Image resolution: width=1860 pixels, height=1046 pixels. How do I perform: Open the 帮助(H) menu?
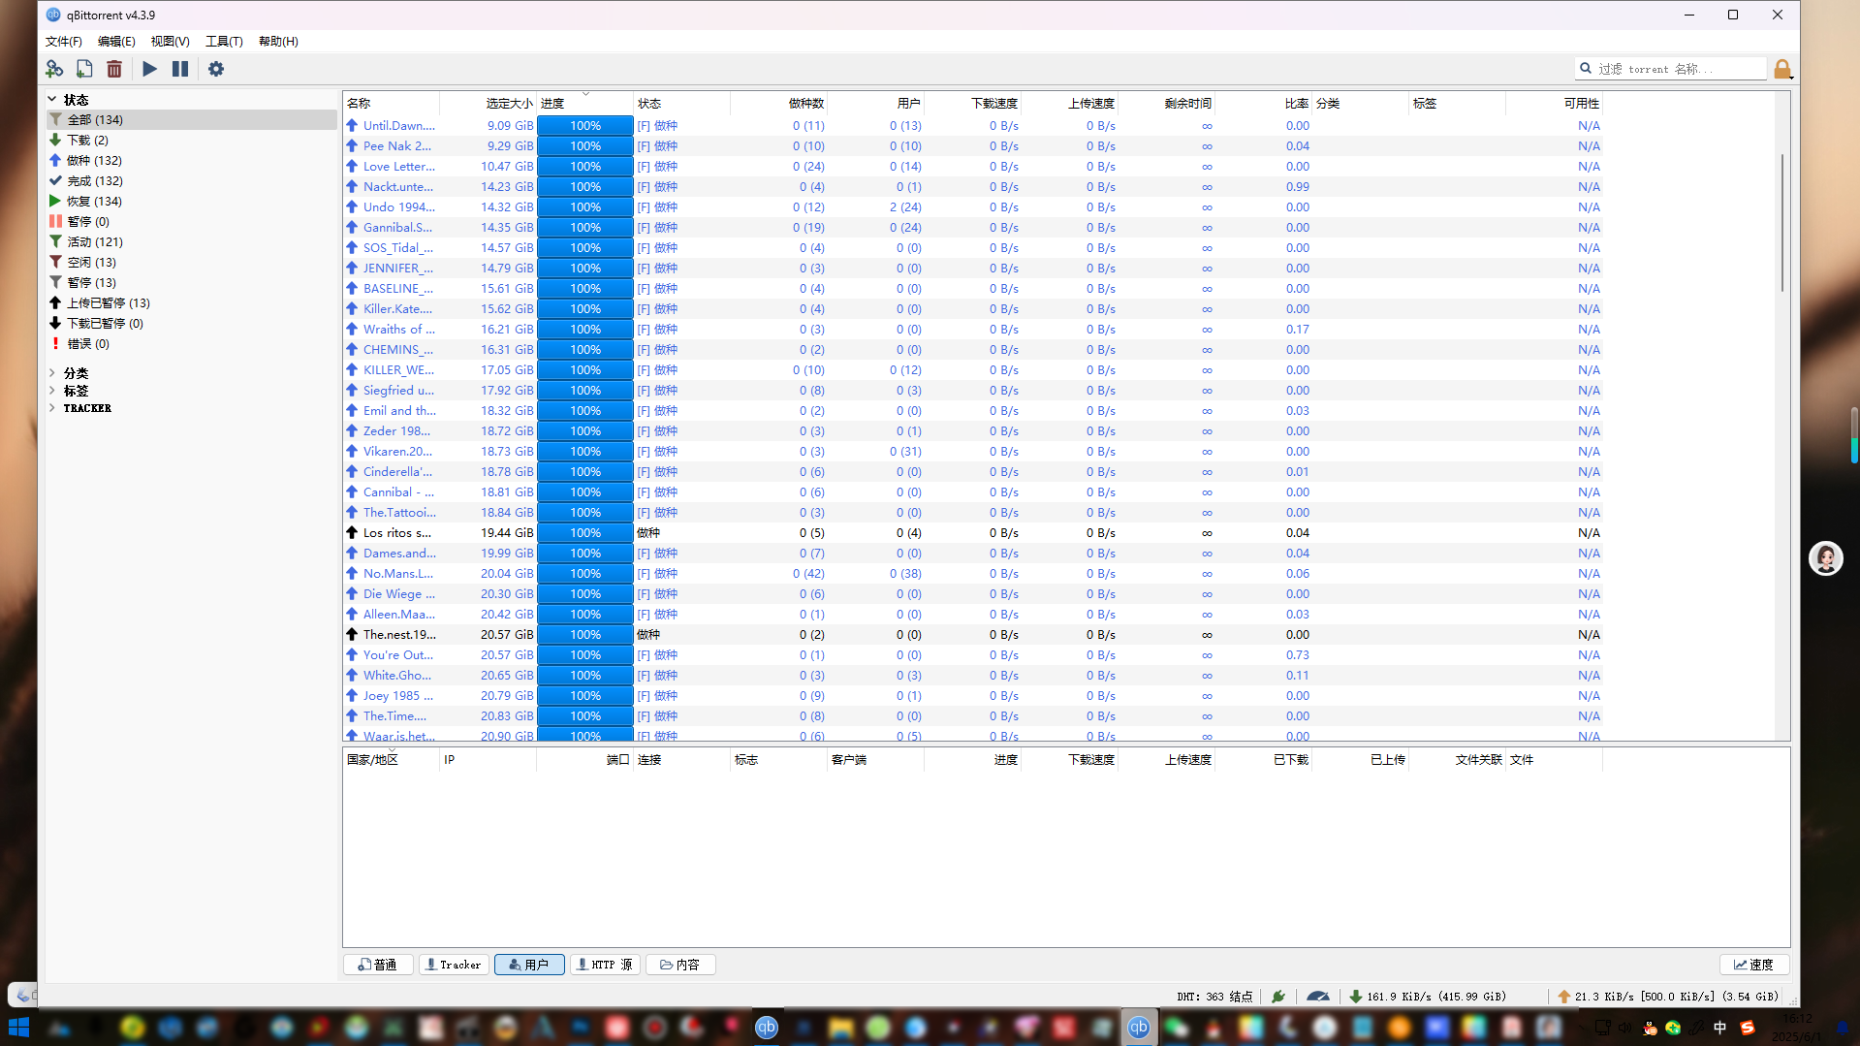tap(278, 42)
